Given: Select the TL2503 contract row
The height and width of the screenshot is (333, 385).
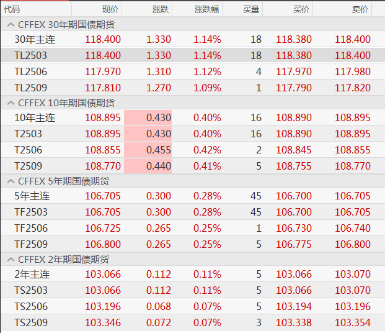Looking at the screenshot, I should [x=193, y=55].
